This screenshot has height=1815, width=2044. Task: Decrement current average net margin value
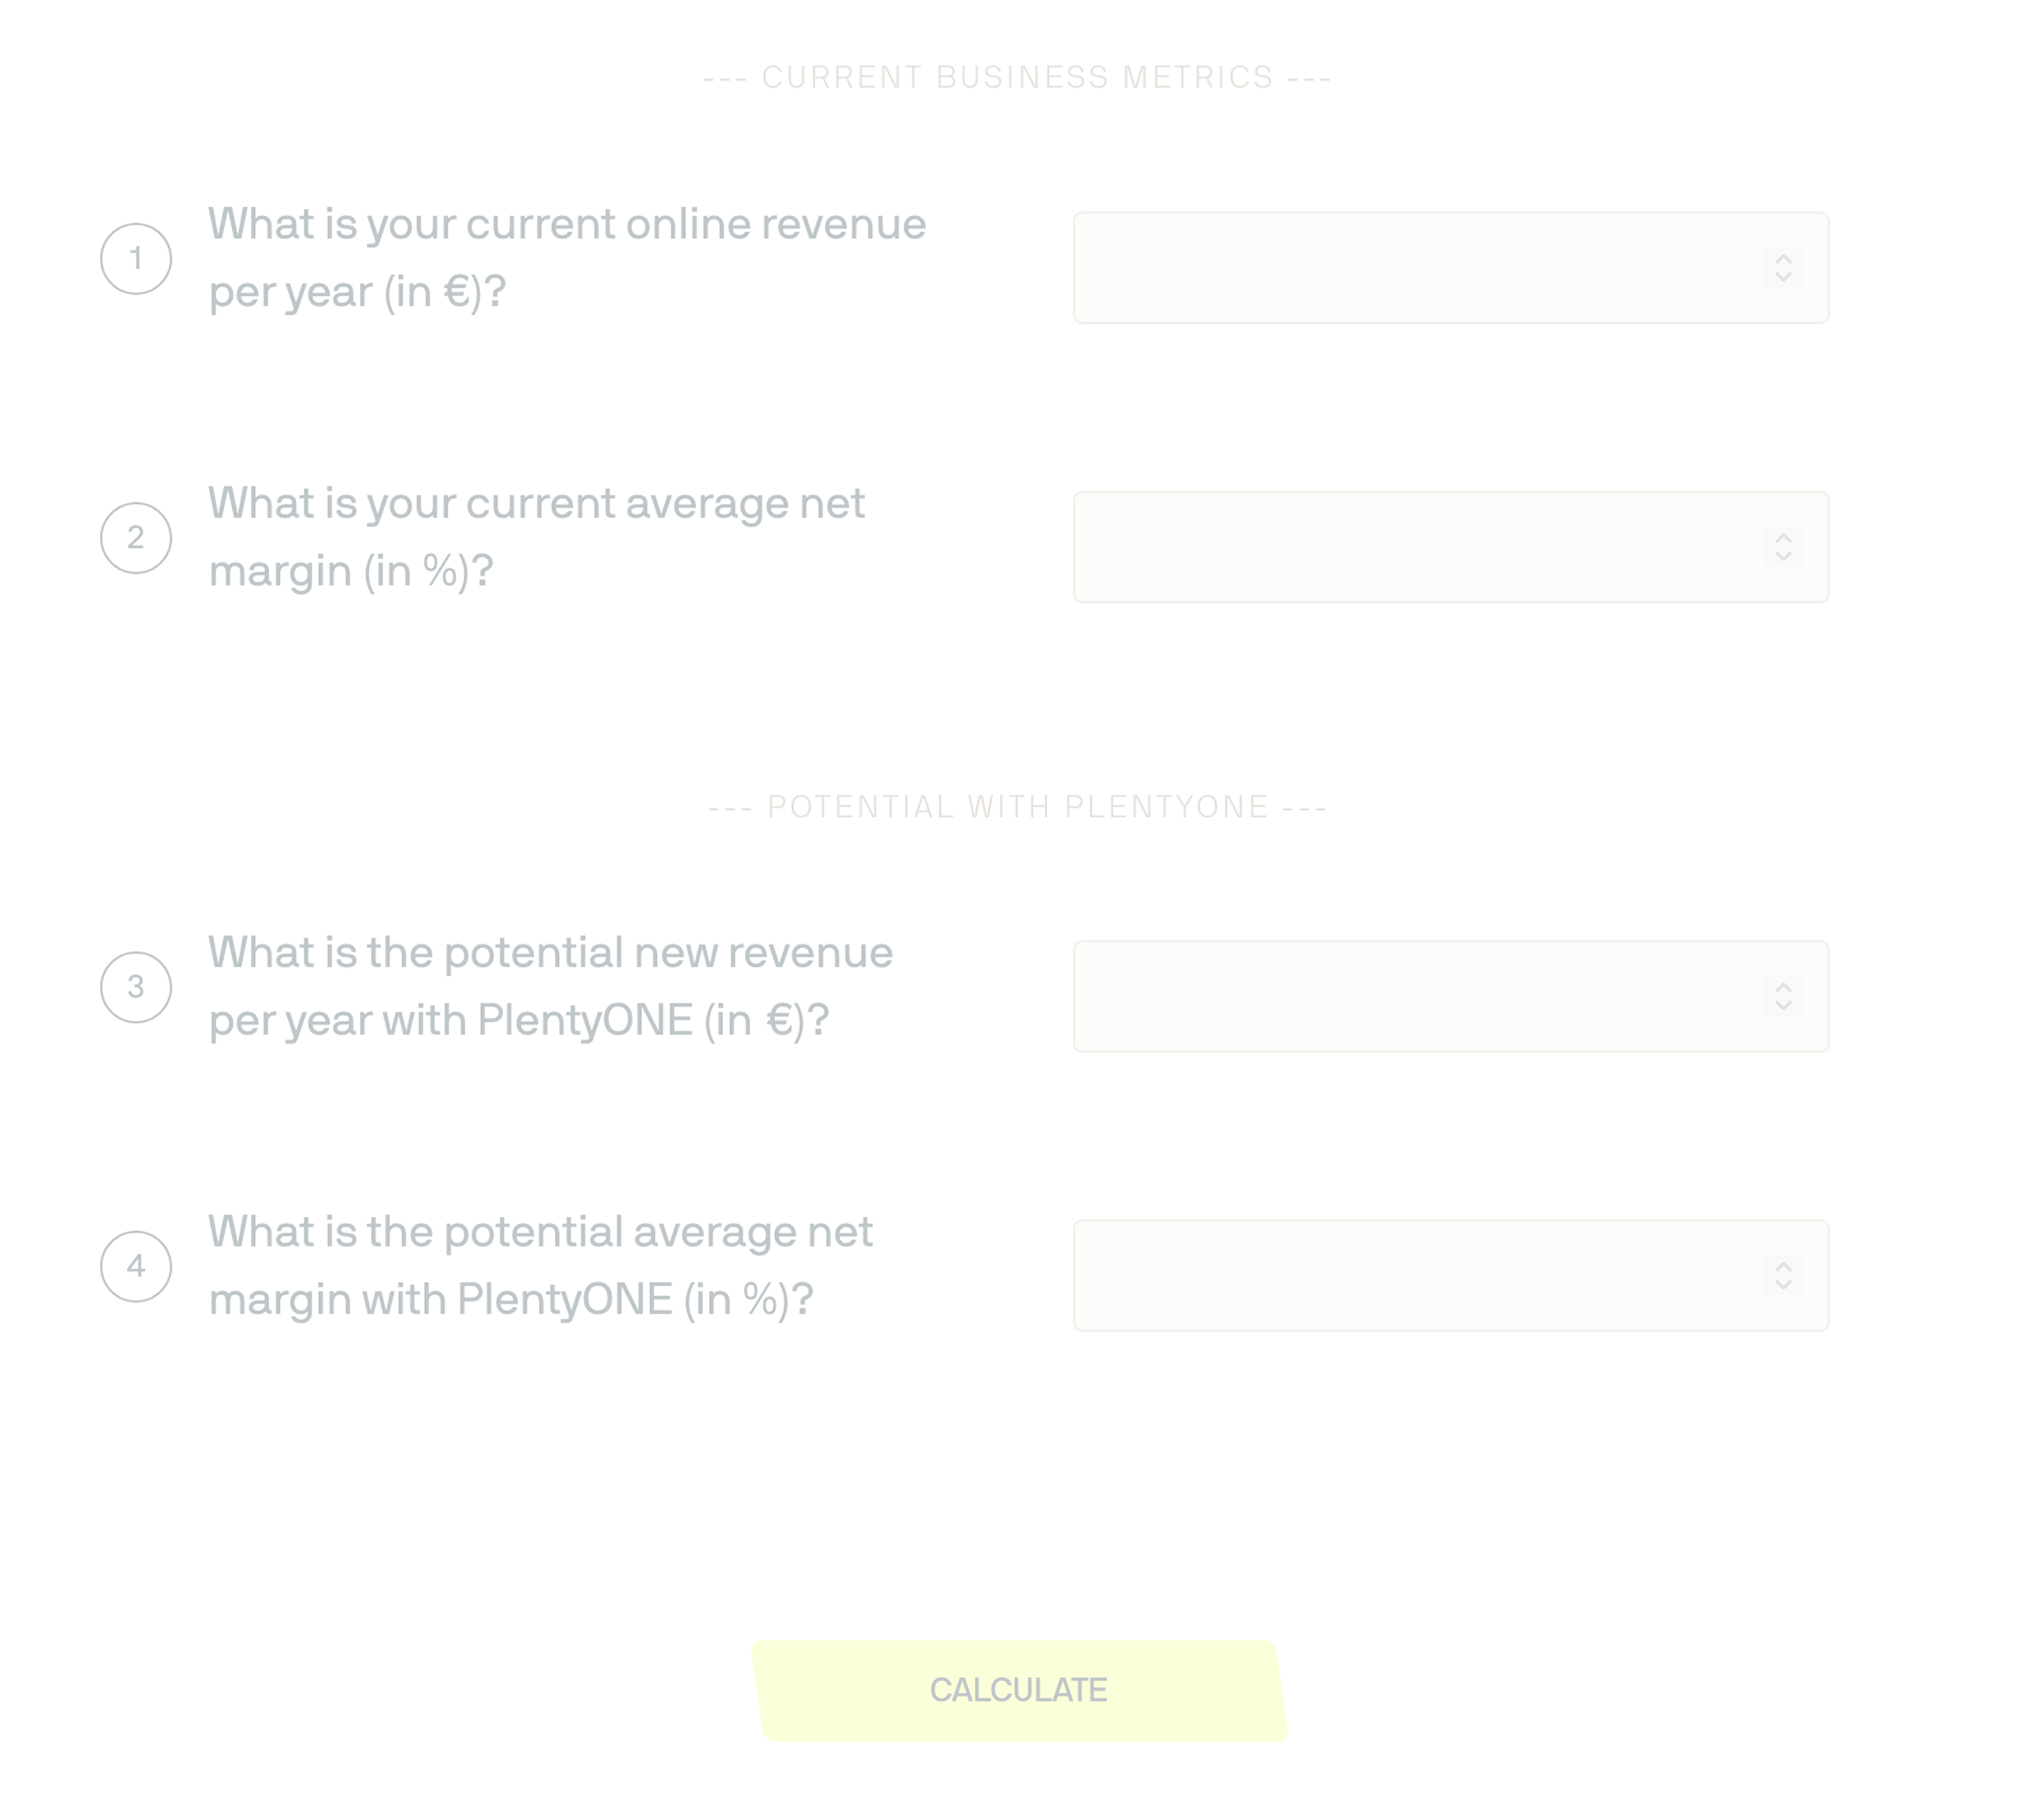coord(1783,555)
